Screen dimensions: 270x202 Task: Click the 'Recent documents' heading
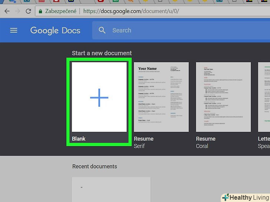[x=95, y=166]
